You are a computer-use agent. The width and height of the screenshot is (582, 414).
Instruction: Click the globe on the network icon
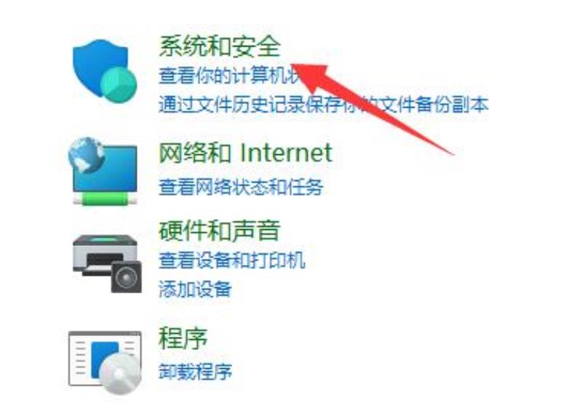pyautogui.click(x=86, y=154)
